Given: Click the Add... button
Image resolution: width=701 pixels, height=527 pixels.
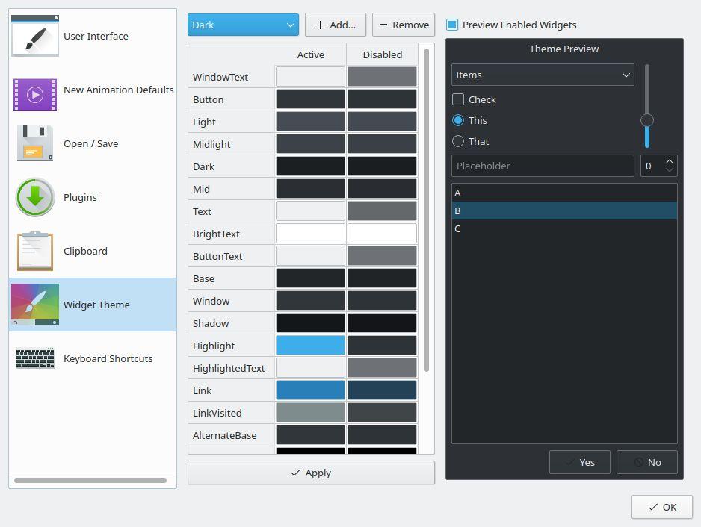Looking at the screenshot, I should [336, 25].
